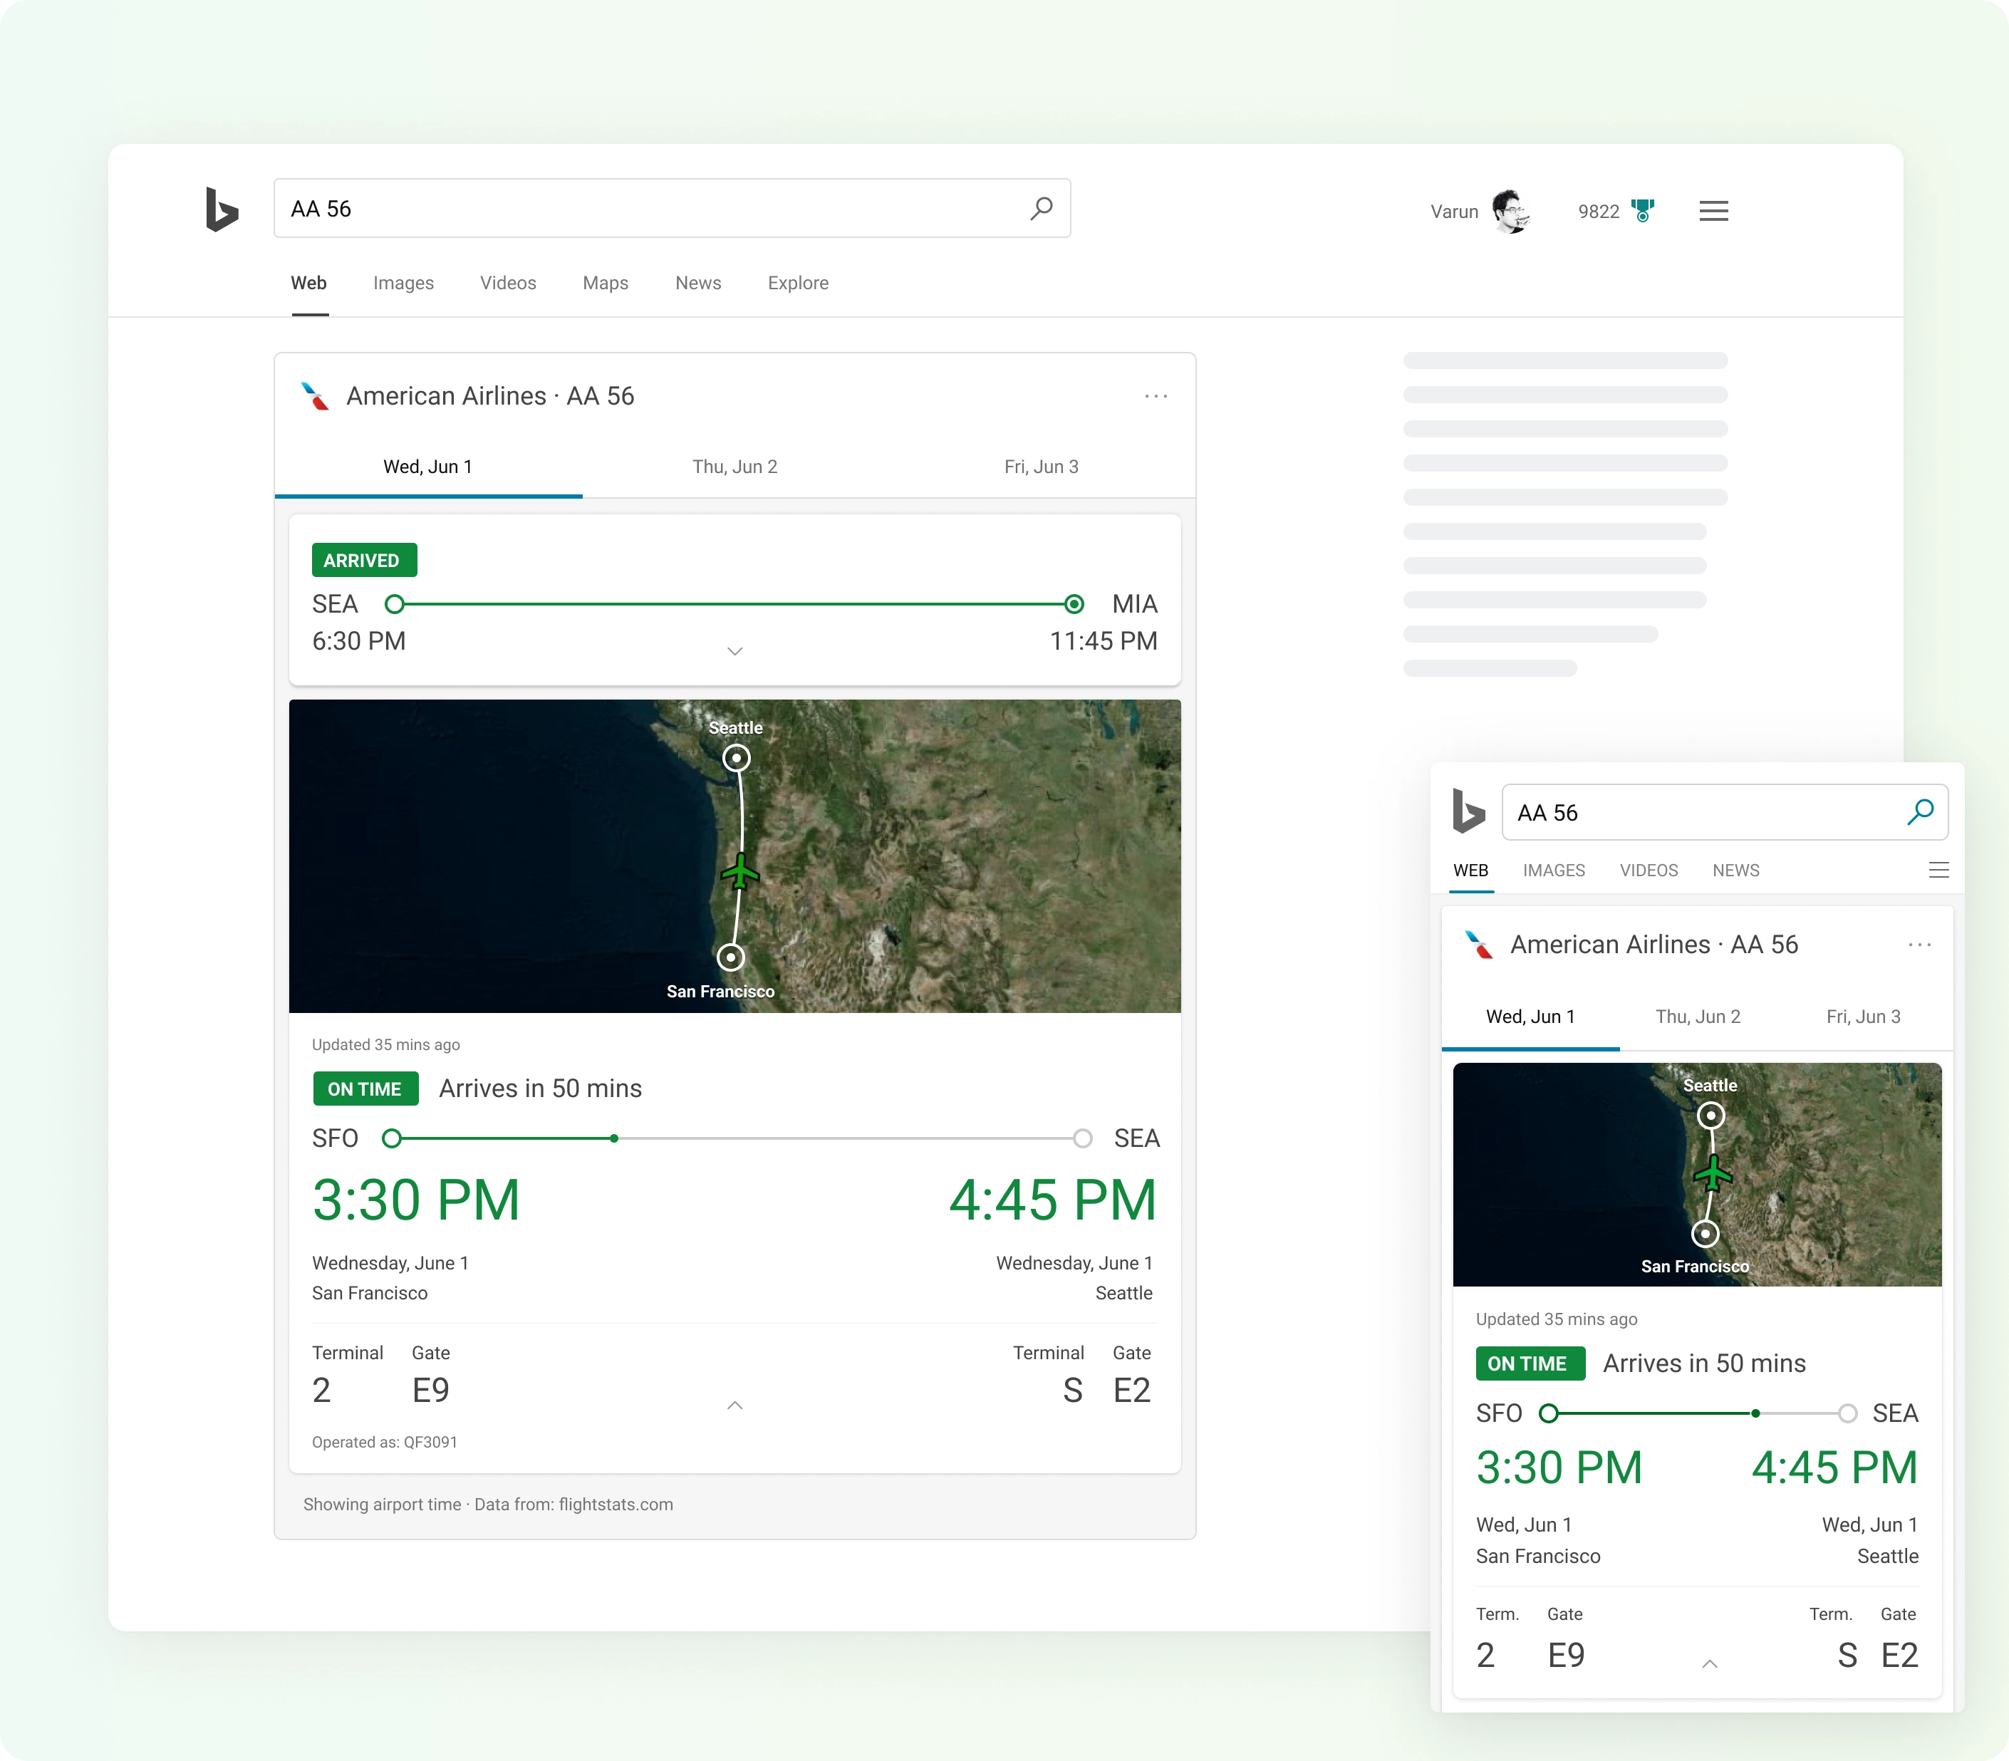Click the Seattle marker on desktop map
The height and width of the screenshot is (1761, 2009).
736,758
